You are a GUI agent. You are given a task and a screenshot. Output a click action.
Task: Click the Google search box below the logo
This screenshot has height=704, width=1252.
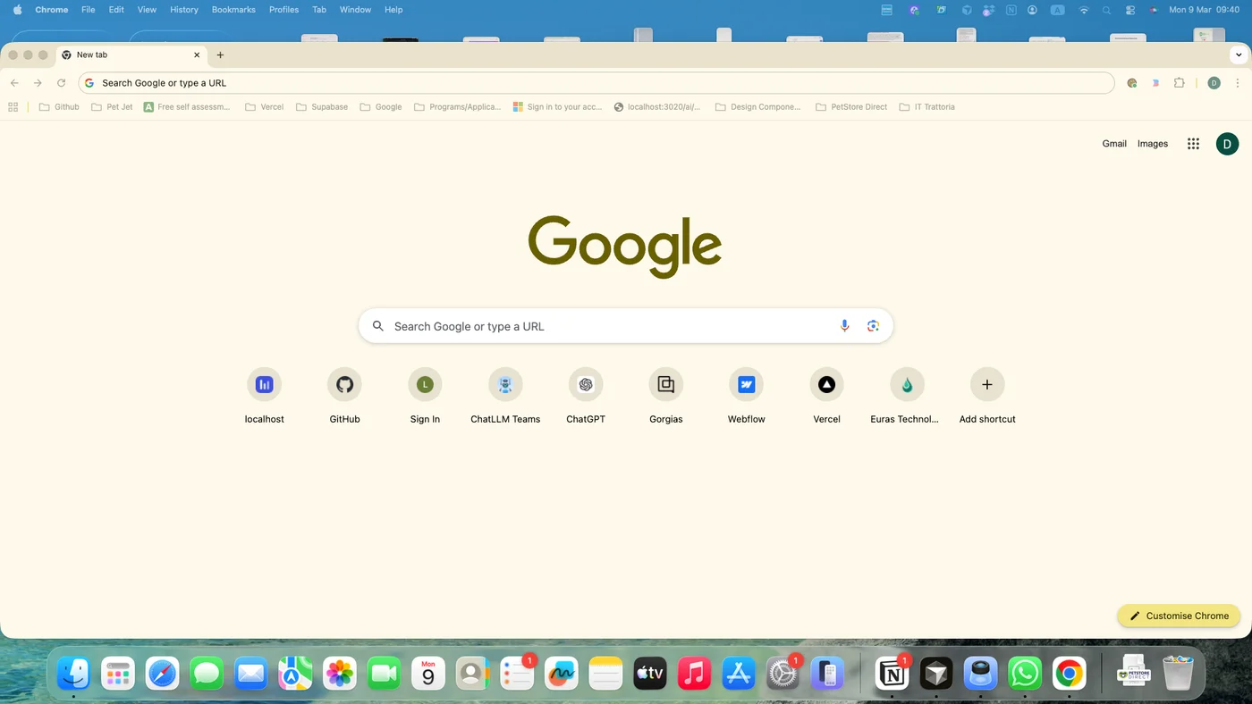(x=626, y=326)
